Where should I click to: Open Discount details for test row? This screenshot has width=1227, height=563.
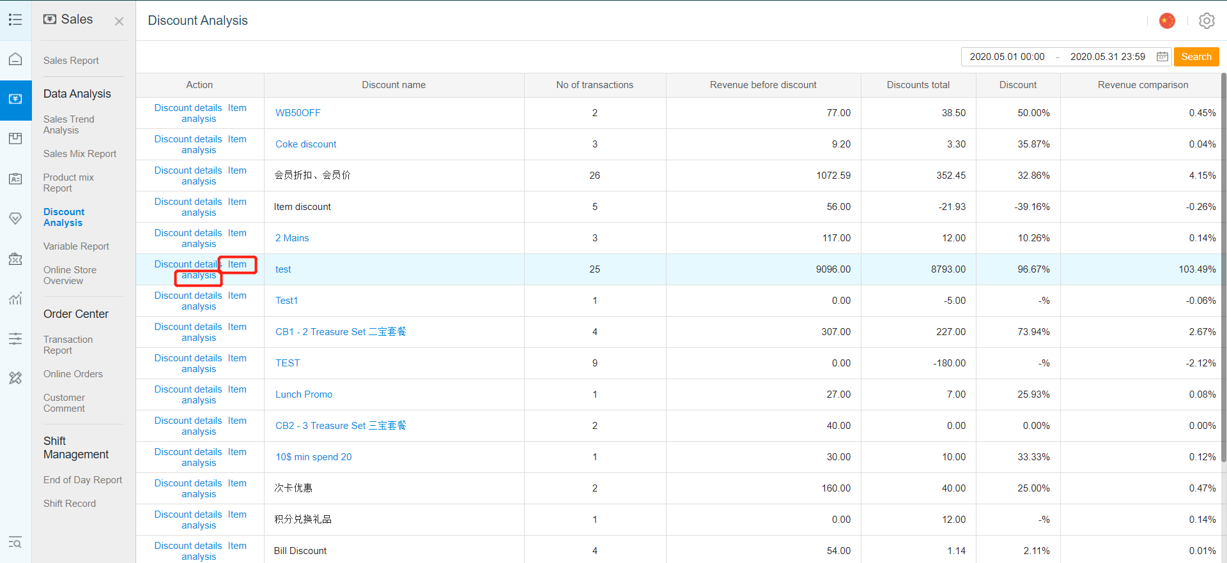coord(188,264)
